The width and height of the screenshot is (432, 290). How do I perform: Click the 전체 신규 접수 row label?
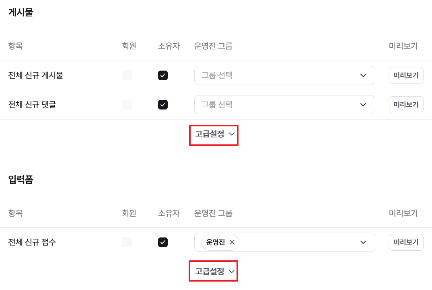tap(32, 242)
